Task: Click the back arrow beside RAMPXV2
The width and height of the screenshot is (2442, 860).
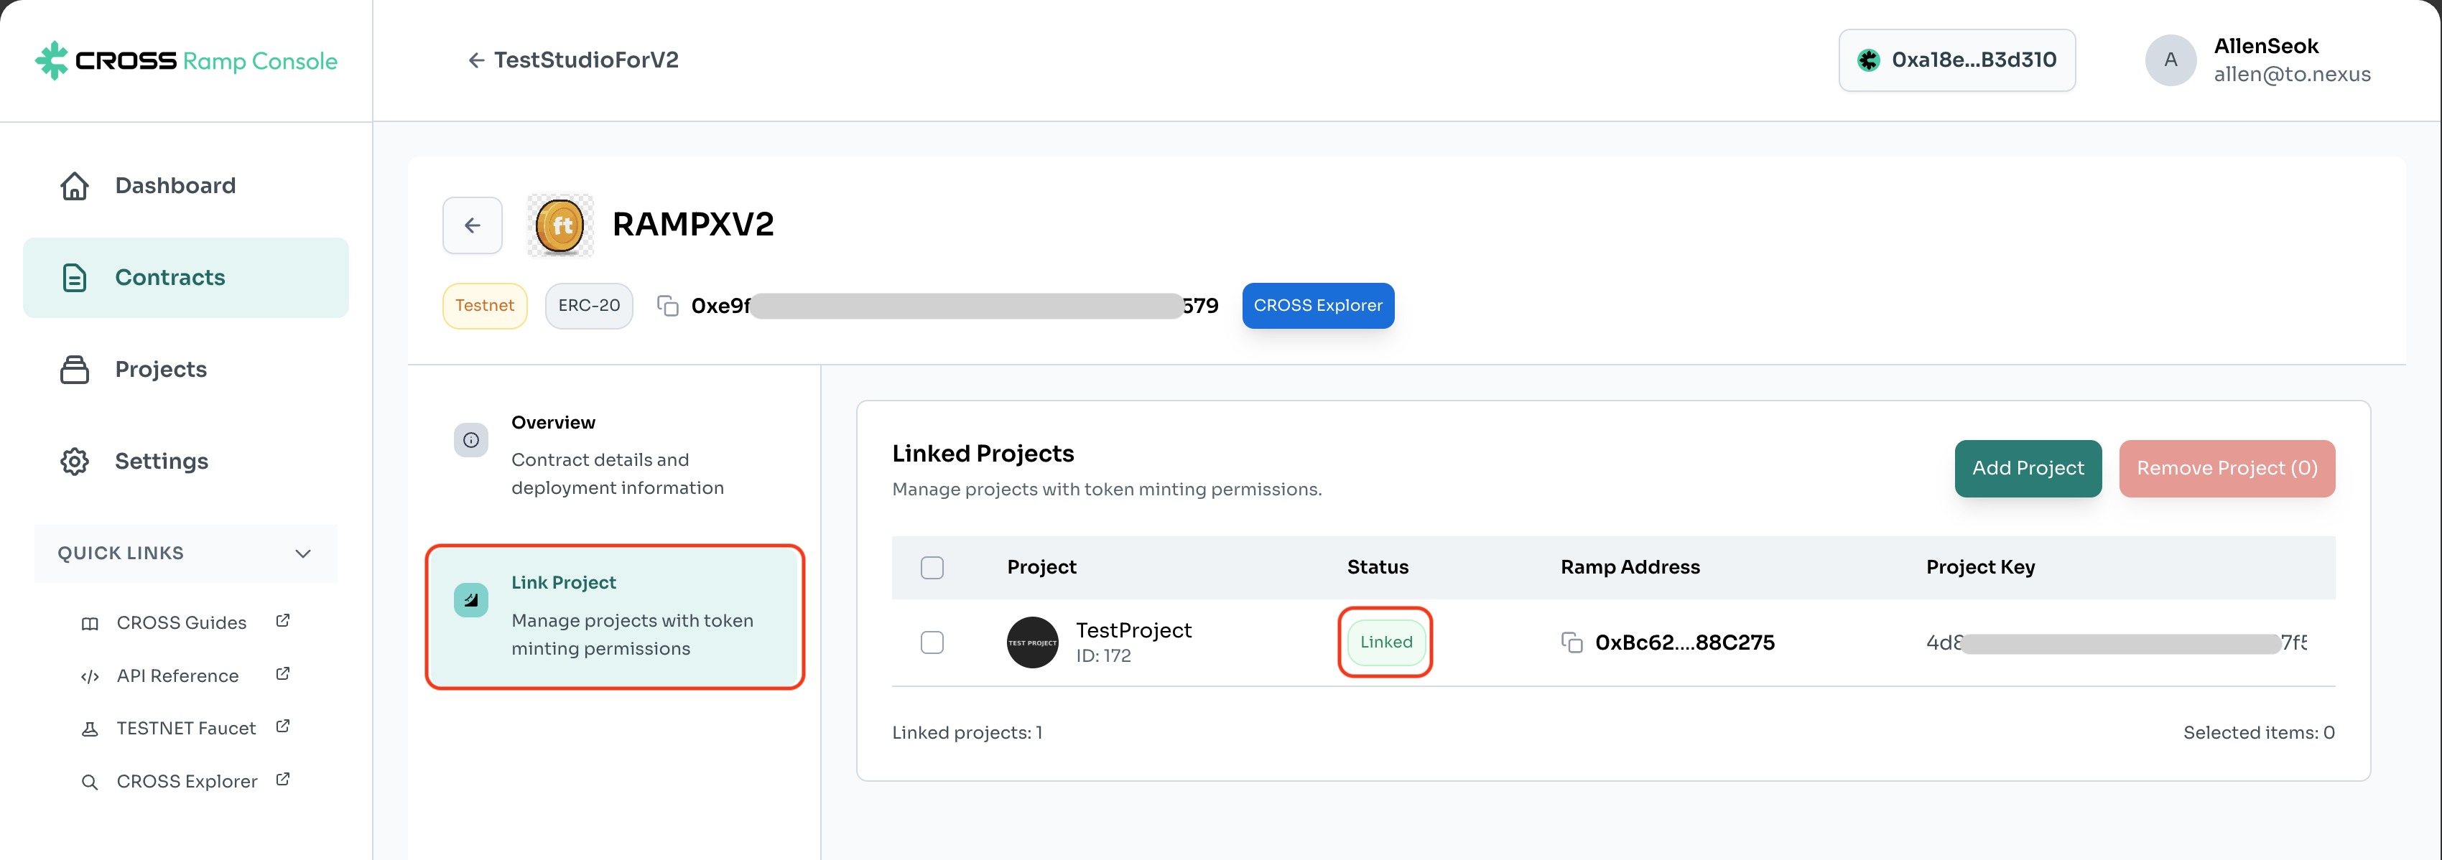Action: coord(472,225)
